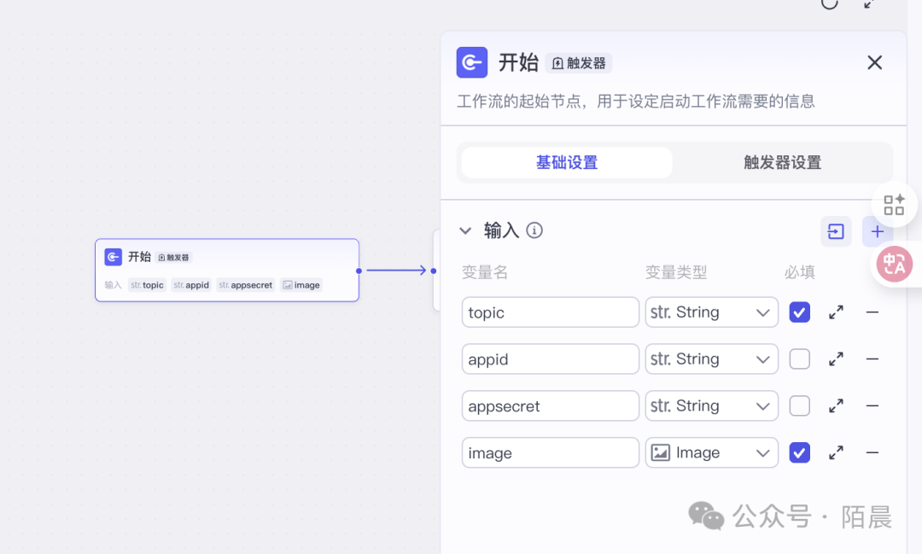Add a new input variable with plus
Screen dimensions: 922x554
(878, 231)
